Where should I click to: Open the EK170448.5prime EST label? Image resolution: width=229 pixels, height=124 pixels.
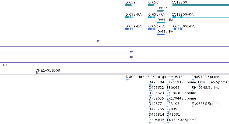(181, 98)
